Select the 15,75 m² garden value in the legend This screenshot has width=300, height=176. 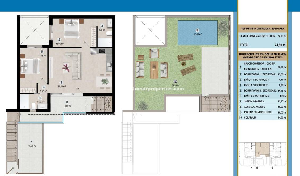[x=282, y=101]
